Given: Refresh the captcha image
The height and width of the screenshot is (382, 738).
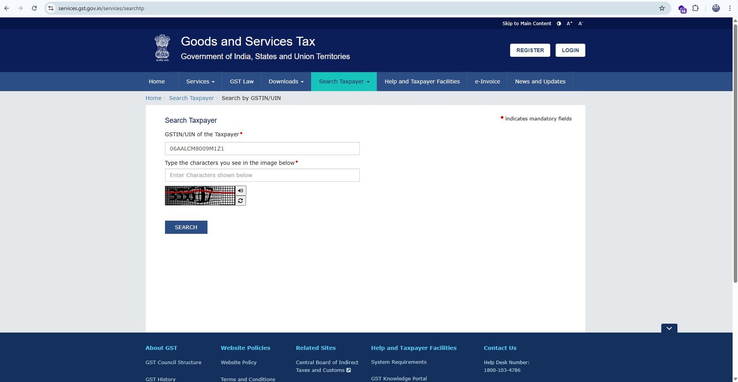Looking at the screenshot, I should coord(240,201).
